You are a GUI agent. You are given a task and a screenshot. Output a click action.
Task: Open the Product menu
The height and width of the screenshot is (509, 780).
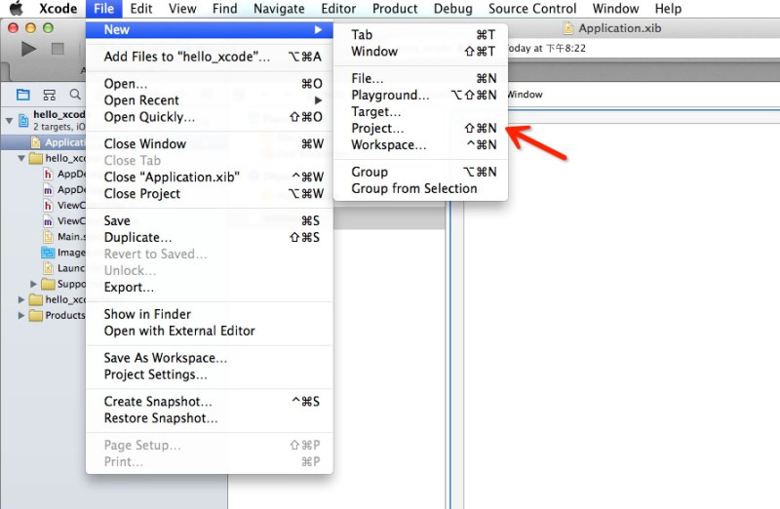point(395,9)
